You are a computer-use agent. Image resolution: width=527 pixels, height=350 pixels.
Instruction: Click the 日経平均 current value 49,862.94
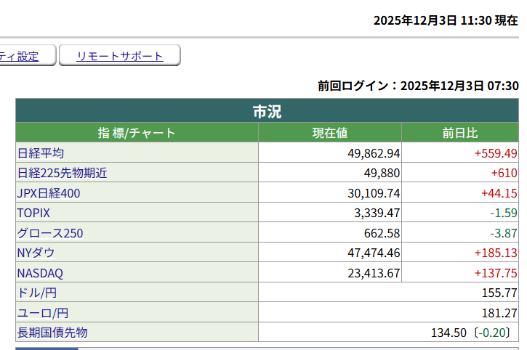[374, 153]
